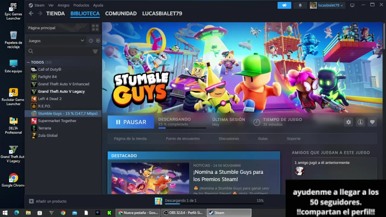Select DELTA Profesional desktop icon
This screenshot has width=386, height=217.
coord(13,125)
